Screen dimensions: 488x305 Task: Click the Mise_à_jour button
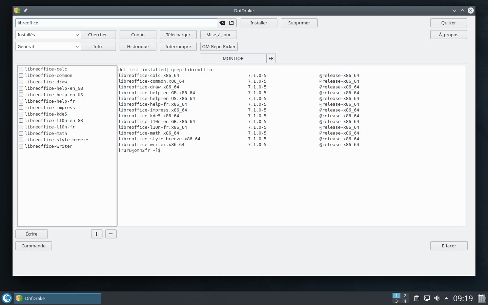(219, 35)
